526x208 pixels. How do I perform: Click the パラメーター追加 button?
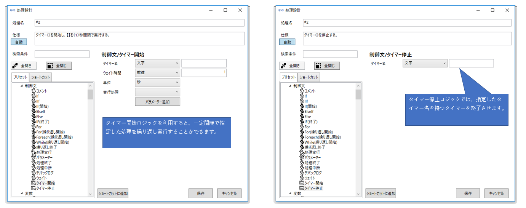tap(157, 102)
